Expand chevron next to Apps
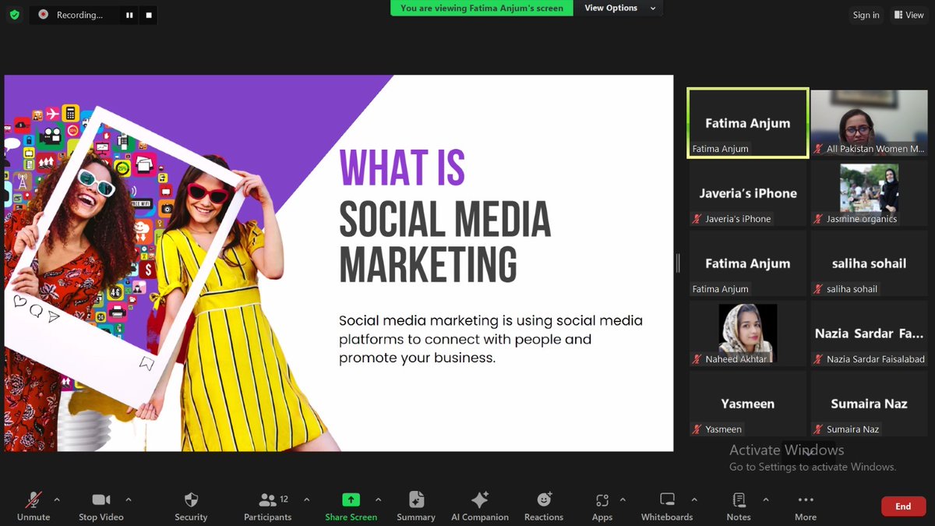The height and width of the screenshot is (526, 935). [623, 500]
